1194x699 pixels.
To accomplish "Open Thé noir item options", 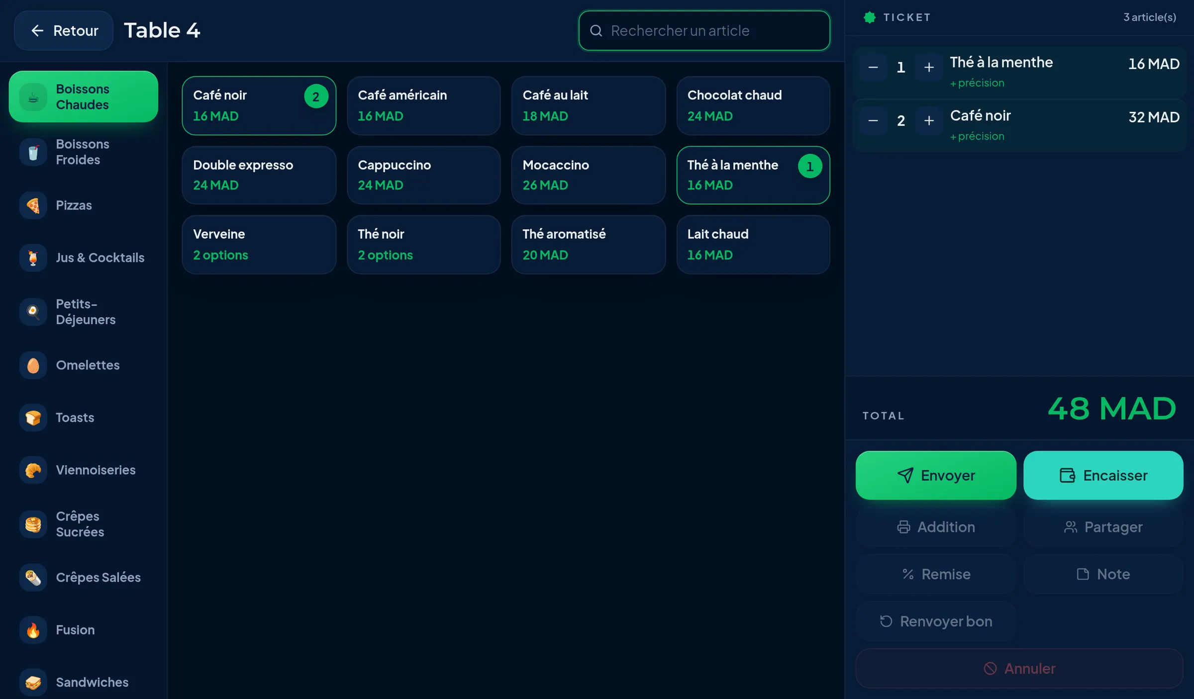I will [424, 245].
